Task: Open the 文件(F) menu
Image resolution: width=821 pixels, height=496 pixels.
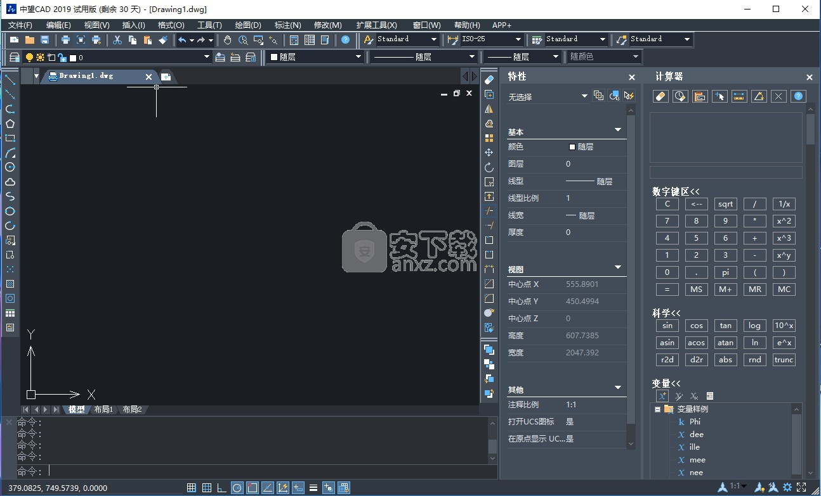Action: click(x=20, y=25)
